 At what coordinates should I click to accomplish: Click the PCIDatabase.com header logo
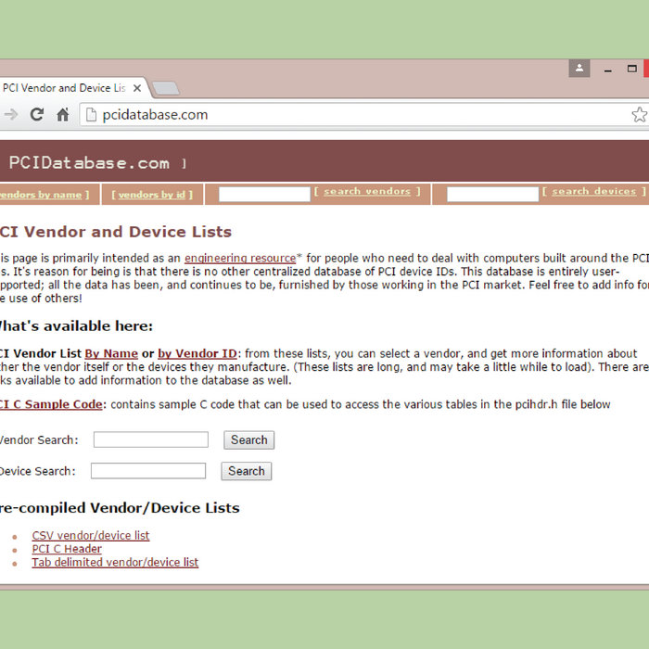(89, 162)
